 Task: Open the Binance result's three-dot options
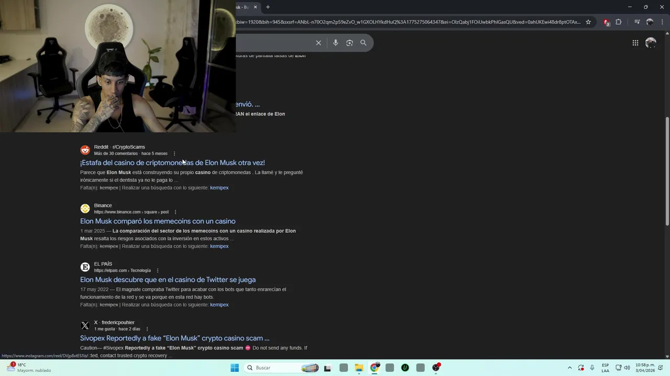(175, 212)
